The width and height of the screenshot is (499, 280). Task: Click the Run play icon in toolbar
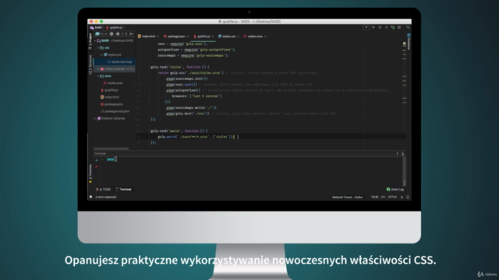click(373, 28)
